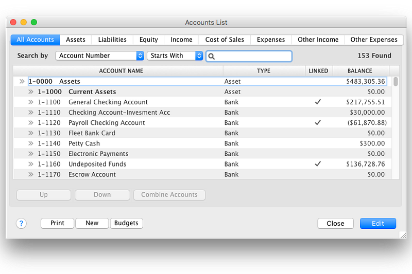Select the Payroll Checking Account name

[107, 123]
